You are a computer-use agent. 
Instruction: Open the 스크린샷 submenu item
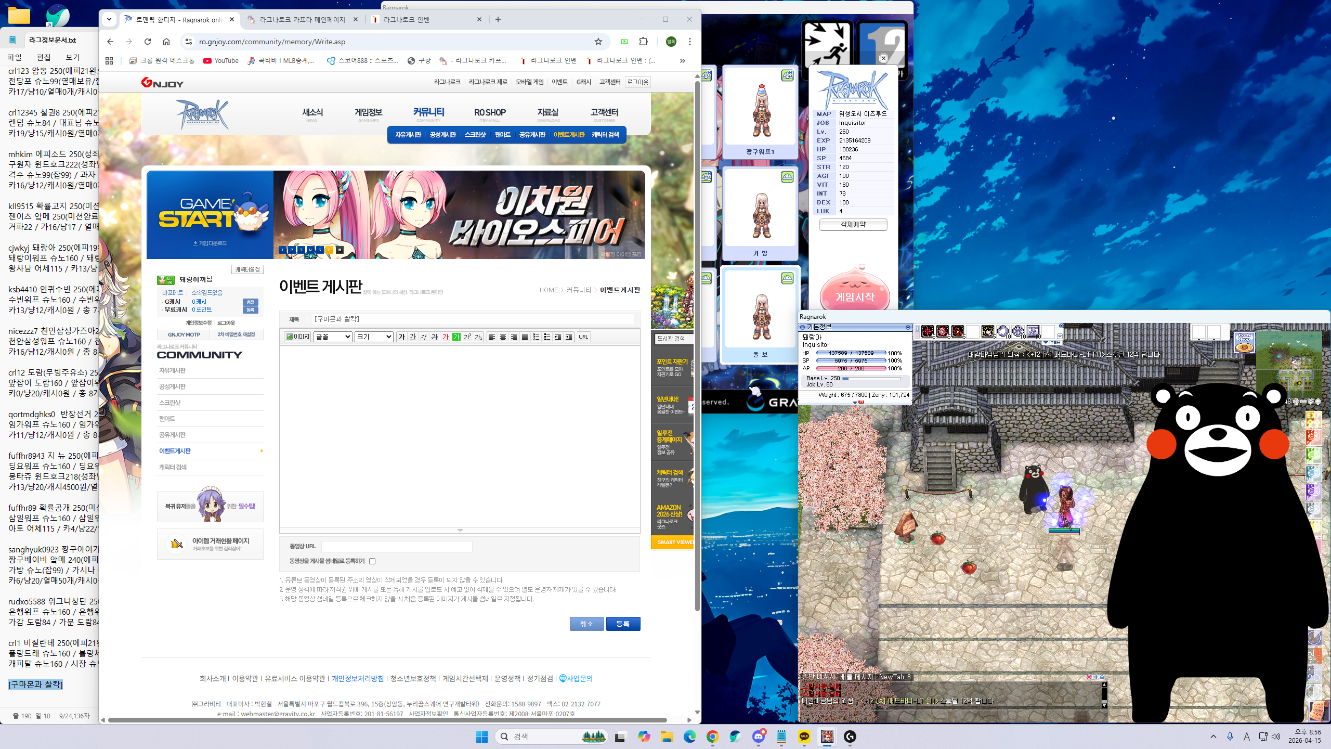(475, 135)
